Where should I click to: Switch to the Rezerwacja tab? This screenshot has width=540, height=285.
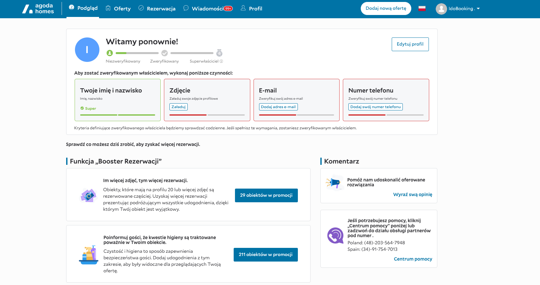coord(157,8)
